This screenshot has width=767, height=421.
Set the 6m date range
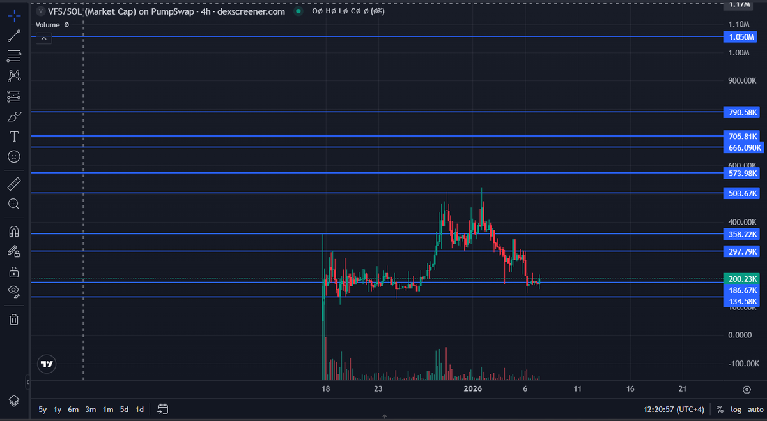(x=74, y=409)
